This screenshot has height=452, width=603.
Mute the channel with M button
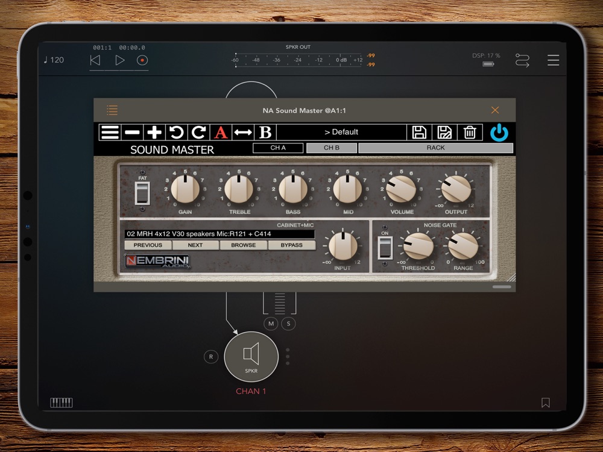tap(271, 324)
